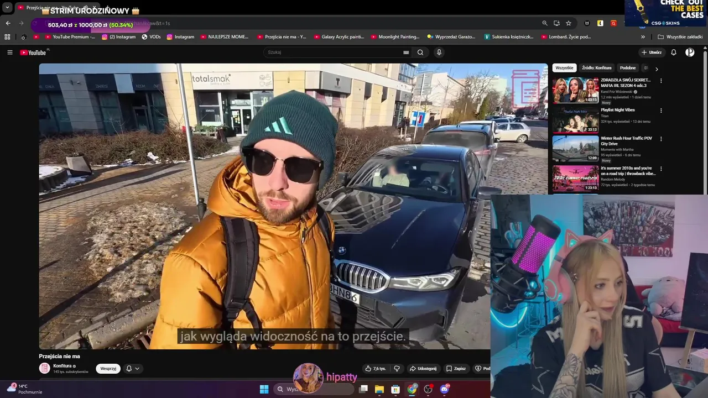Start voice search with the microphone icon
Image resolution: width=708 pixels, height=398 pixels.
(439, 53)
